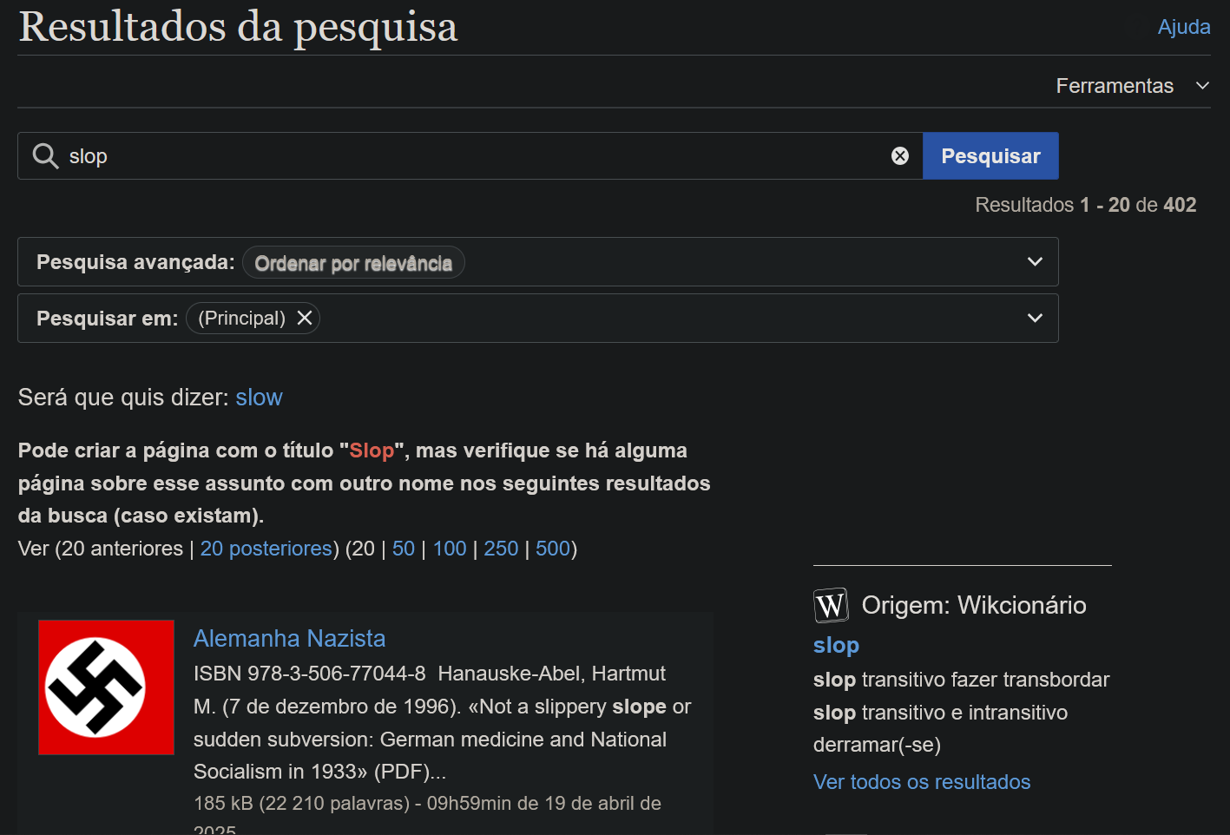
Task: Remove the (Principal) namespace filter
Action: (x=305, y=319)
